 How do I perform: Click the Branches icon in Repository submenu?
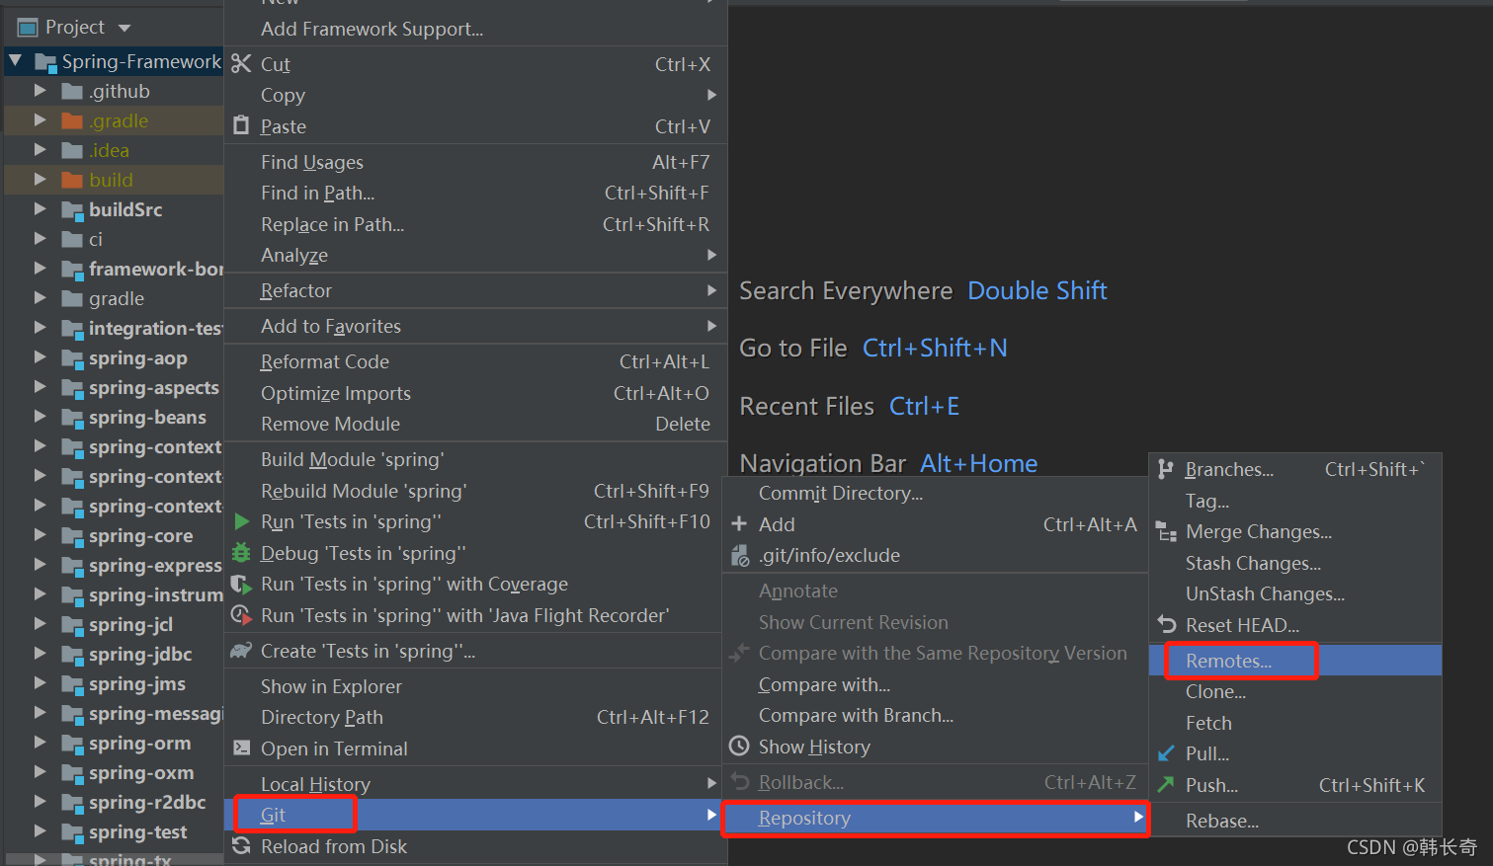tap(1166, 469)
